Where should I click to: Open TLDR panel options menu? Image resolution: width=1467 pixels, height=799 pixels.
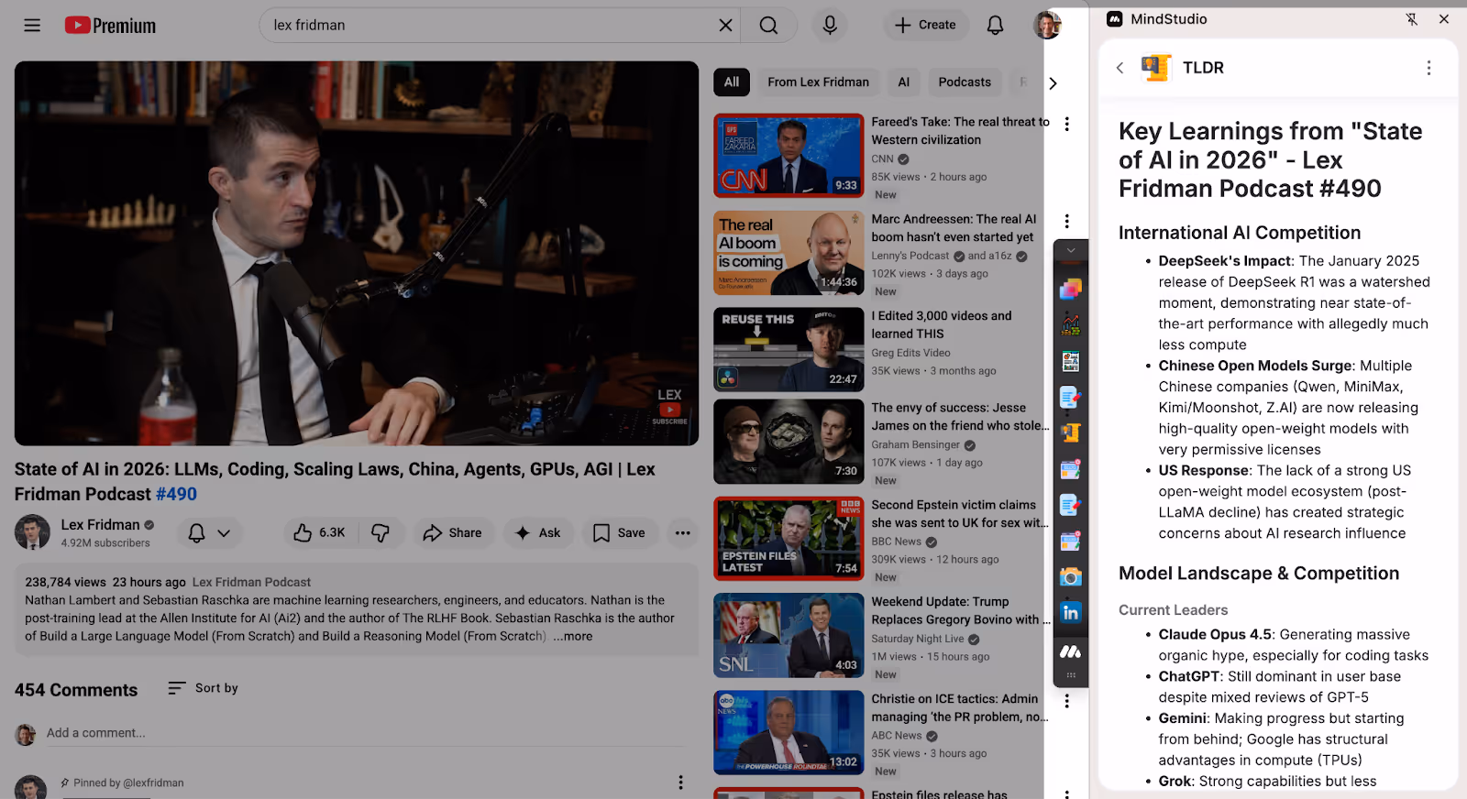(1428, 68)
